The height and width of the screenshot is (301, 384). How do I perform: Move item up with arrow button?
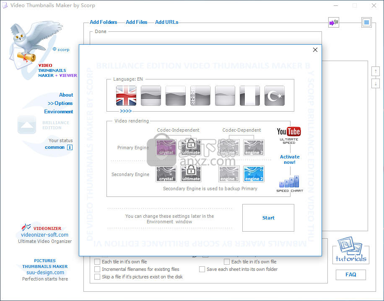coord(376,71)
